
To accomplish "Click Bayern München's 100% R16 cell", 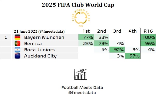I will (148, 37).
